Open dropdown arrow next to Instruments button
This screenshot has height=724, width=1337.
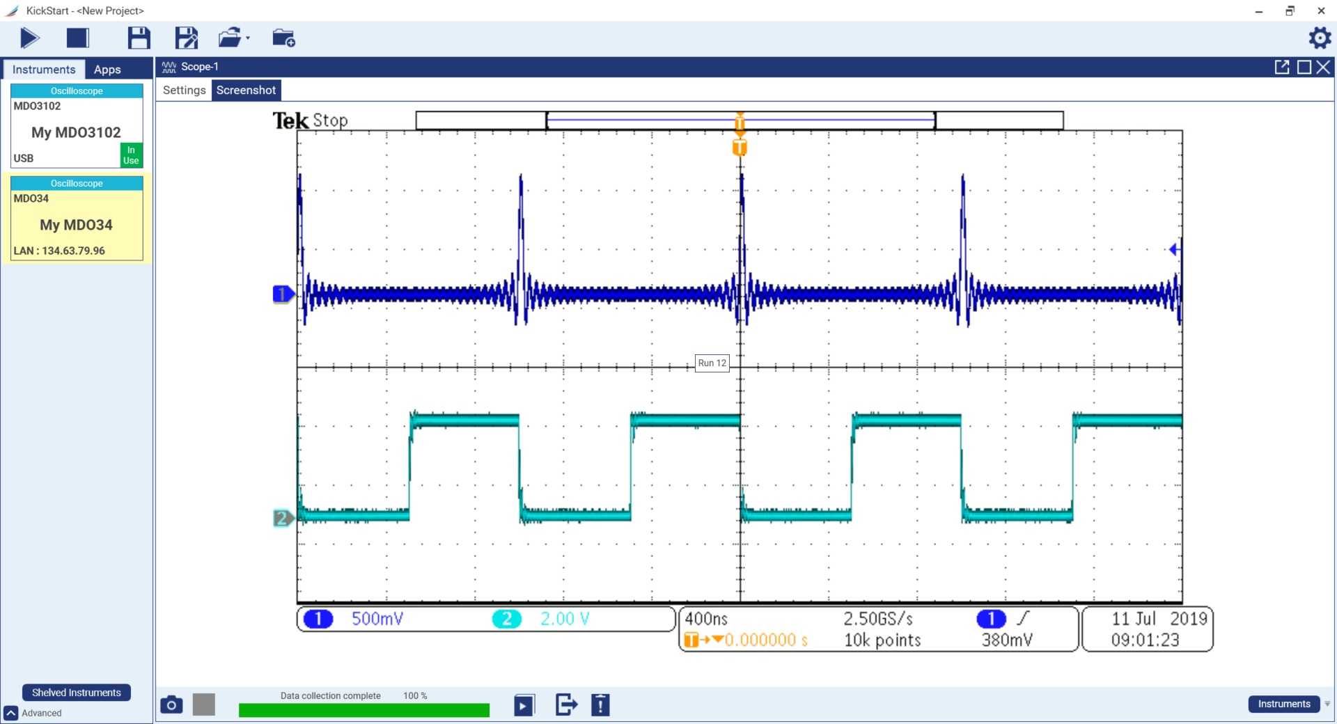[1327, 704]
